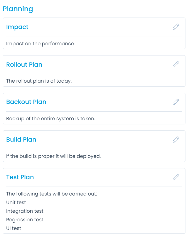Screen dimensions: 188x236
Task: Select the 'Regression test' entry
Action: pyautogui.click(x=25, y=220)
